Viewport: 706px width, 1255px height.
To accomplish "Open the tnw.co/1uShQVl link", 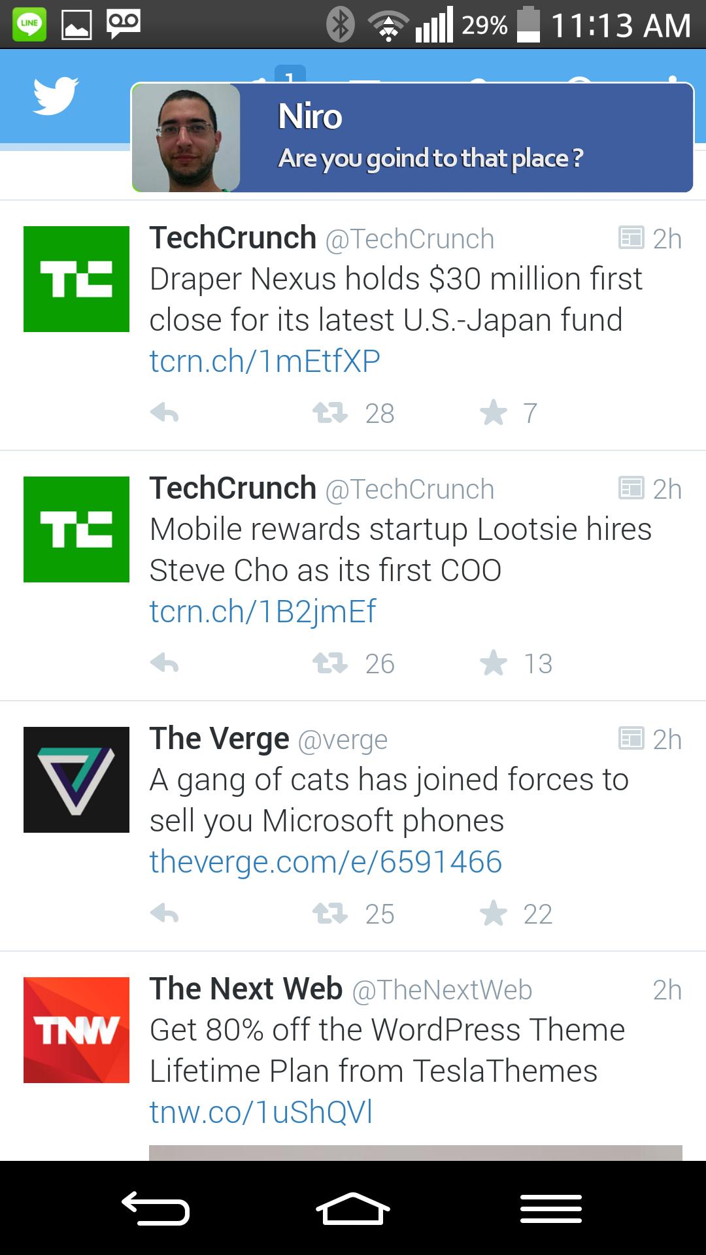I will (261, 1112).
